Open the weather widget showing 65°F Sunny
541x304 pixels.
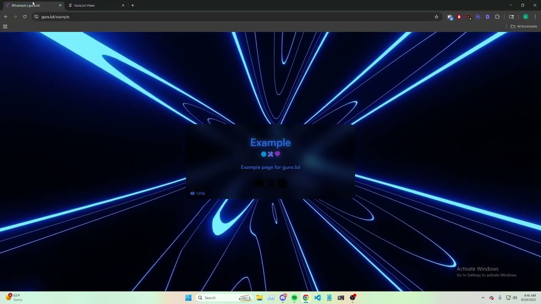[x=14, y=298]
